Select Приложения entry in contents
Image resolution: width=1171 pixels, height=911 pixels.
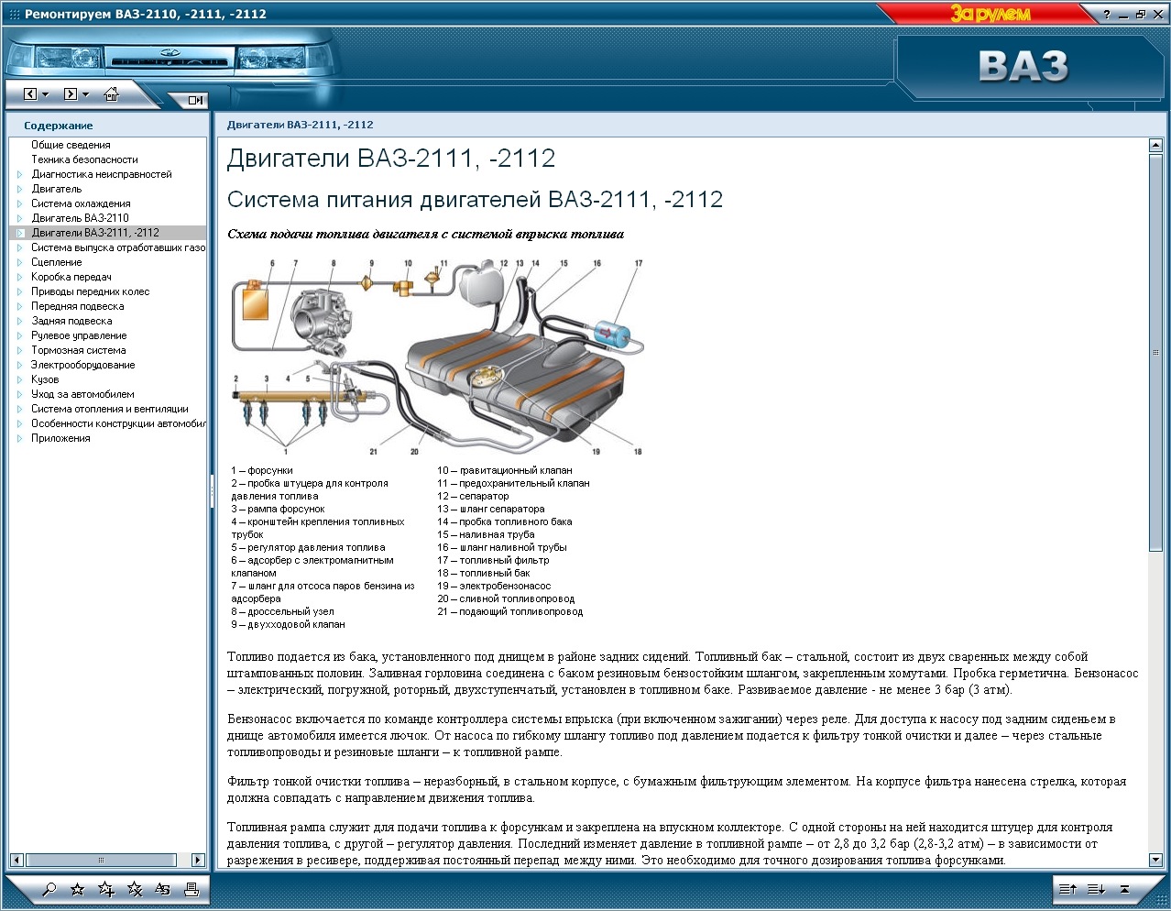tap(60, 438)
